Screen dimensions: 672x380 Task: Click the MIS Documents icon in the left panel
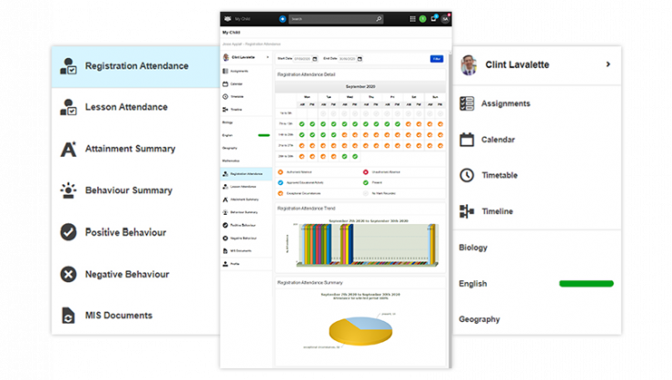tap(68, 316)
